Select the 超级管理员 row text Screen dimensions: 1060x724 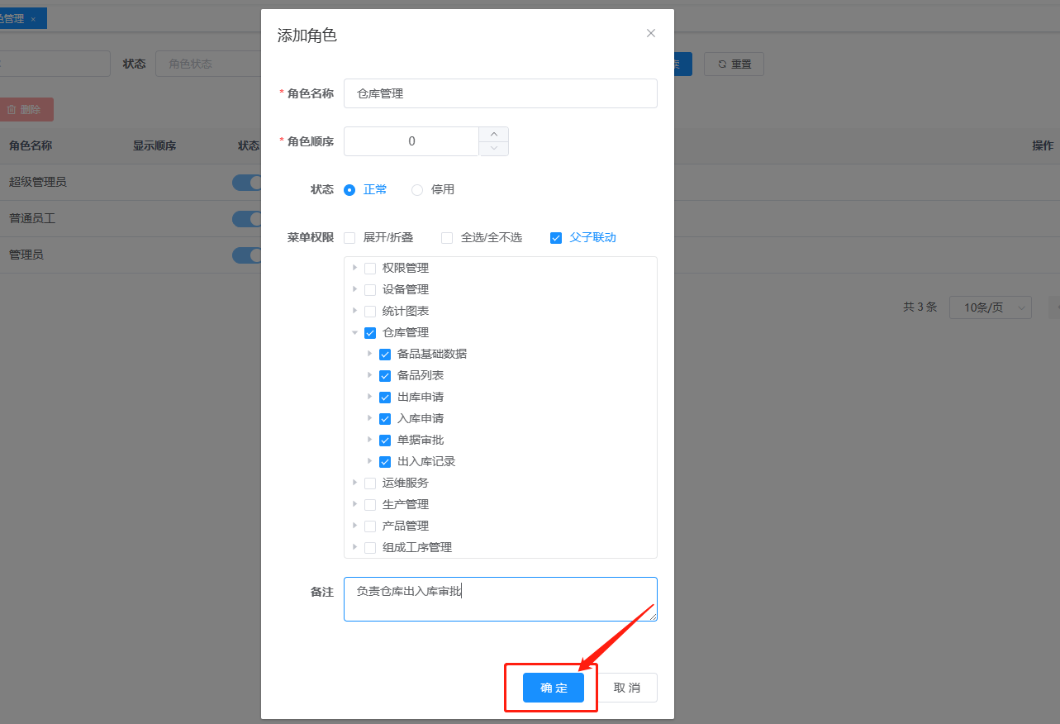coord(38,182)
